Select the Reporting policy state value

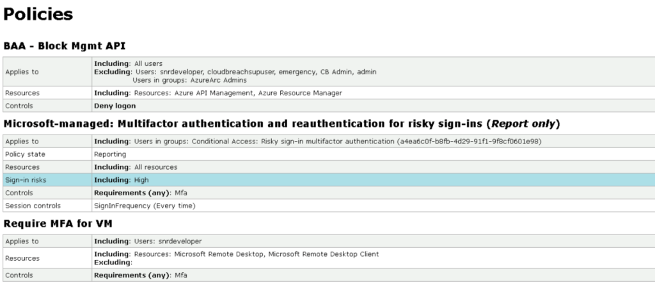tap(110, 154)
